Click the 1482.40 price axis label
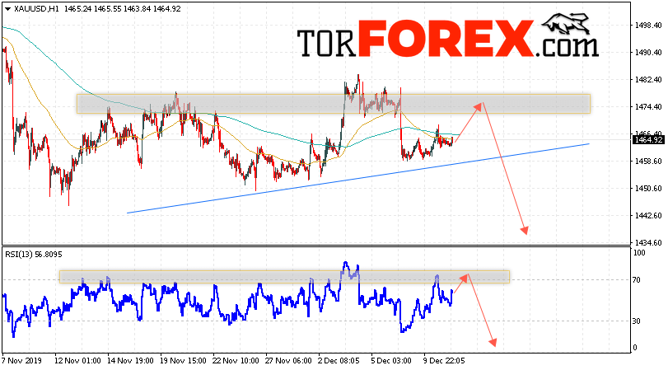Viewport: 668px width, 370px height. click(x=648, y=80)
